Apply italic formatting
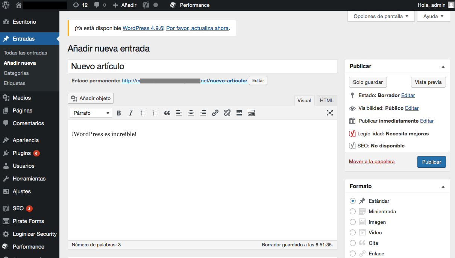455x258 pixels. [x=131, y=112]
